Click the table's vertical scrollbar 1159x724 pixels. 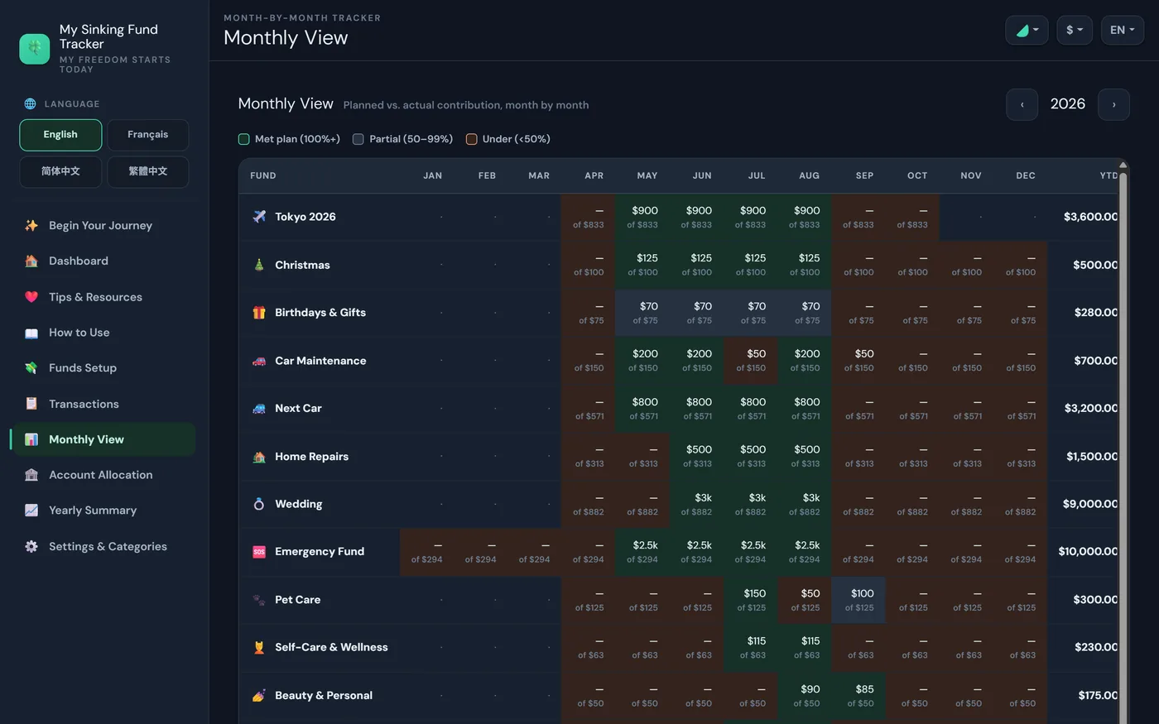(1123, 447)
